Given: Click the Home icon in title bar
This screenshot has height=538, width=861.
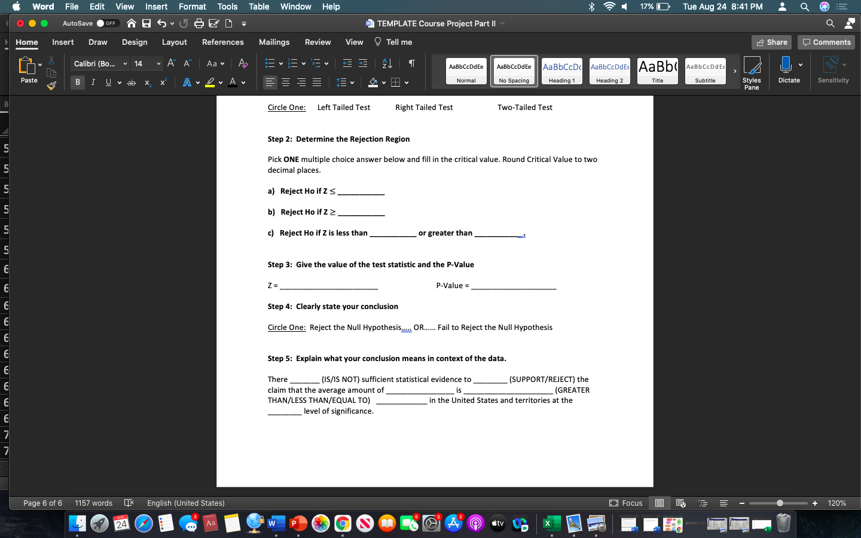Looking at the screenshot, I should click(132, 23).
